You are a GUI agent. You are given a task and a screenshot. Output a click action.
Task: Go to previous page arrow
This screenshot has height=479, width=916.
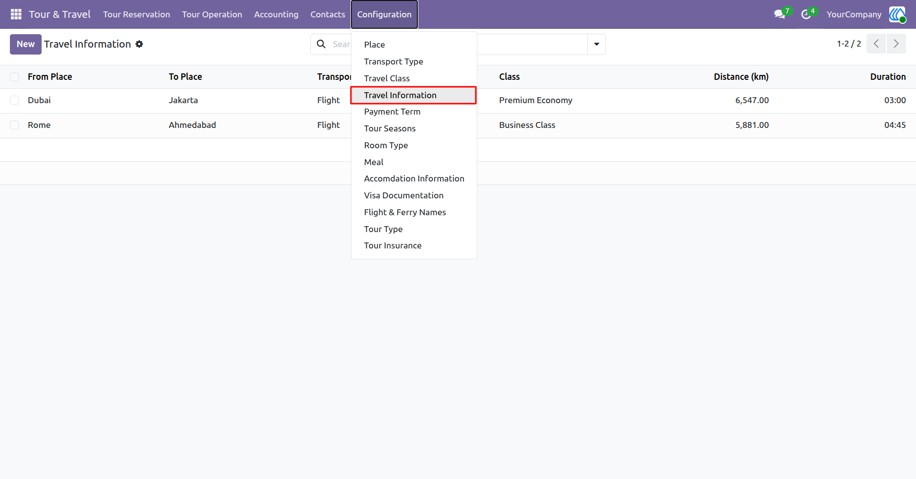pyautogui.click(x=876, y=44)
